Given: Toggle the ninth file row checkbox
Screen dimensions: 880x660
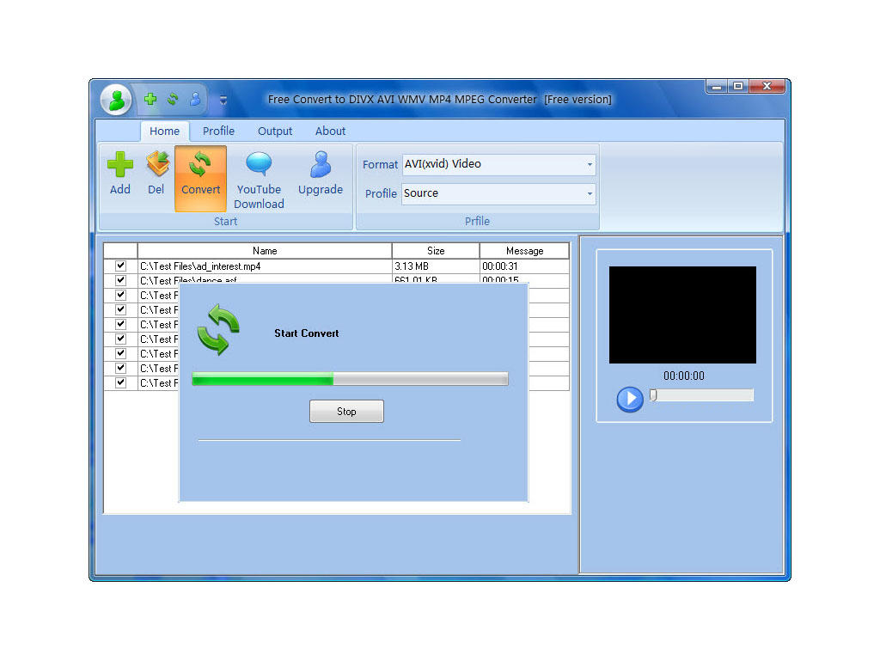Looking at the screenshot, I should (x=120, y=382).
